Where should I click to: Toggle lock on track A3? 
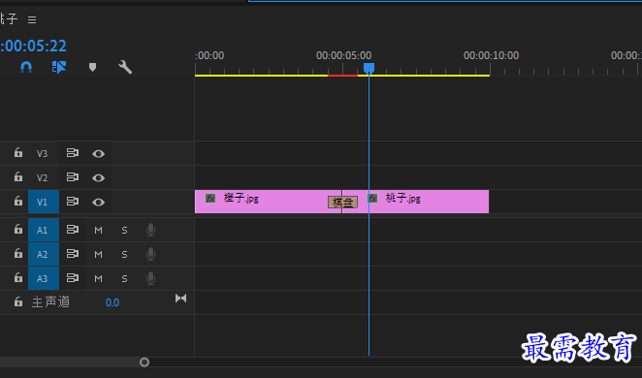click(x=18, y=278)
